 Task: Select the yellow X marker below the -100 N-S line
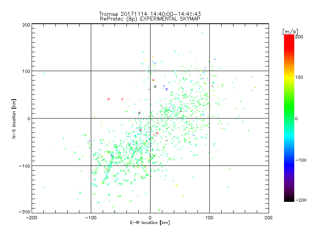[x=177, y=186]
